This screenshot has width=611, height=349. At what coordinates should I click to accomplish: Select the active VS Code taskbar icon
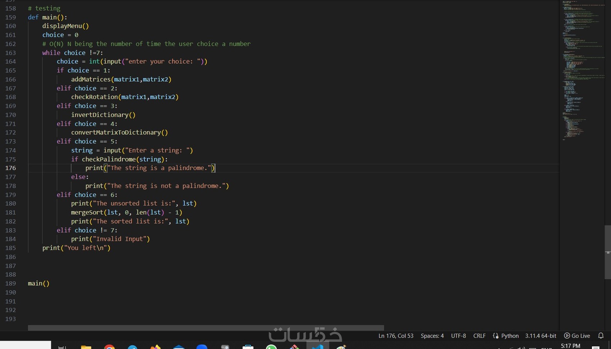[x=318, y=347]
